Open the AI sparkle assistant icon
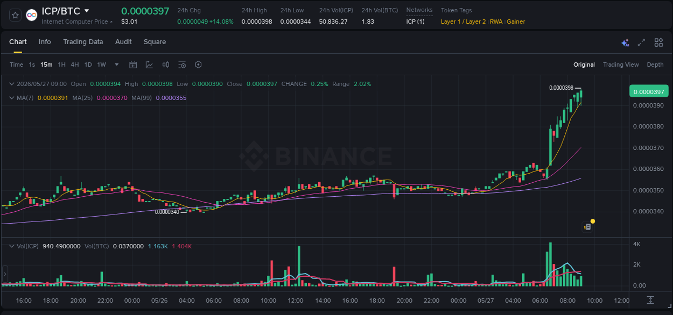The width and height of the screenshot is (673, 315). 625,42
